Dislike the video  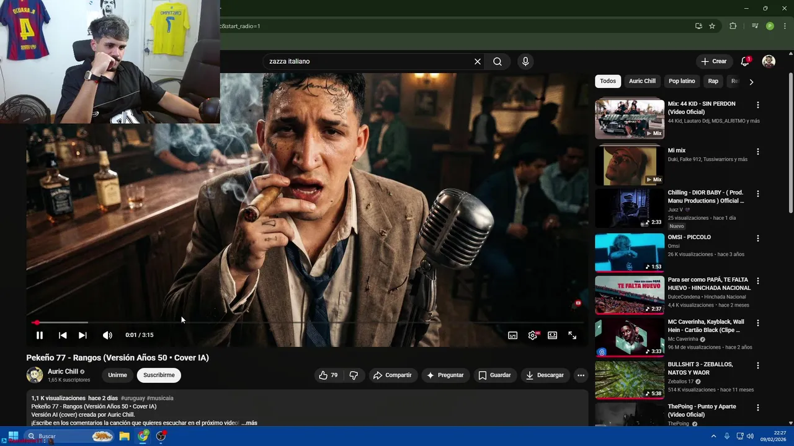(x=354, y=375)
